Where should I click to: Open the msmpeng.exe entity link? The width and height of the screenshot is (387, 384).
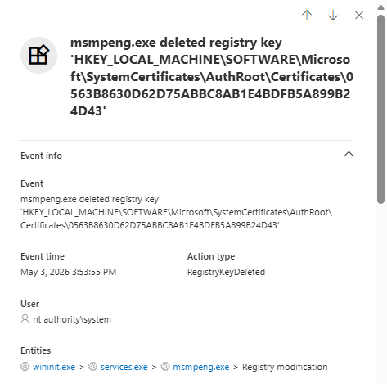pos(201,367)
